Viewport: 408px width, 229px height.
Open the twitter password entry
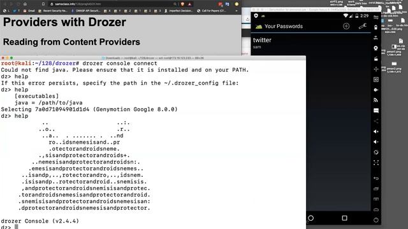click(x=310, y=43)
